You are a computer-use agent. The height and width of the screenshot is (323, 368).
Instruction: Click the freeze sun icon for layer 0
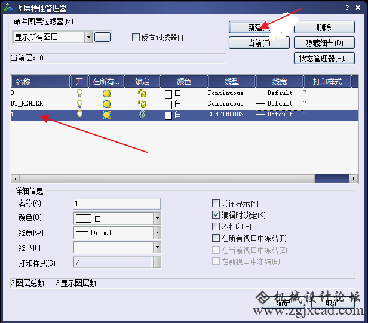tap(106, 93)
